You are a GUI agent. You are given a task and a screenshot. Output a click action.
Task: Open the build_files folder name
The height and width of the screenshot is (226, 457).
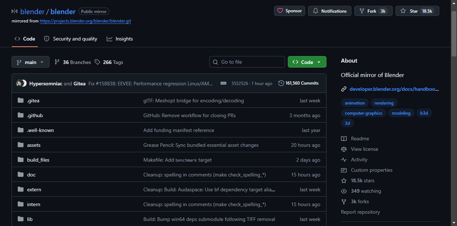[38, 160]
